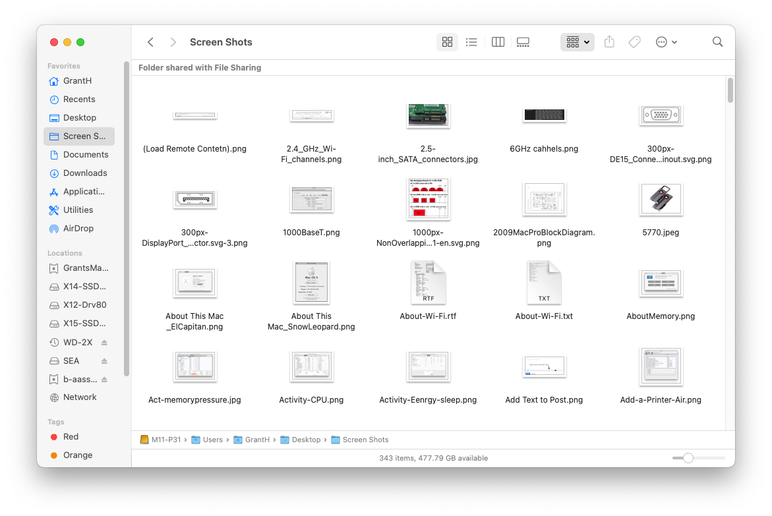Click the Share toolbar icon
The height and width of the screenshot is (516, 772).
(x=609, y=42)
